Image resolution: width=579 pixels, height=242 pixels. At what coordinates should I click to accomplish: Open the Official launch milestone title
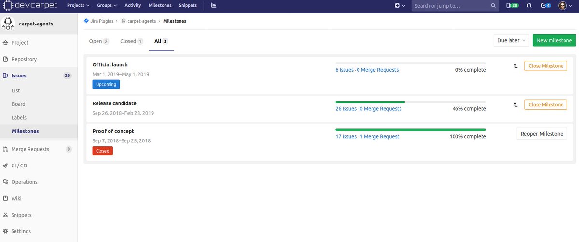coord(110,64)
